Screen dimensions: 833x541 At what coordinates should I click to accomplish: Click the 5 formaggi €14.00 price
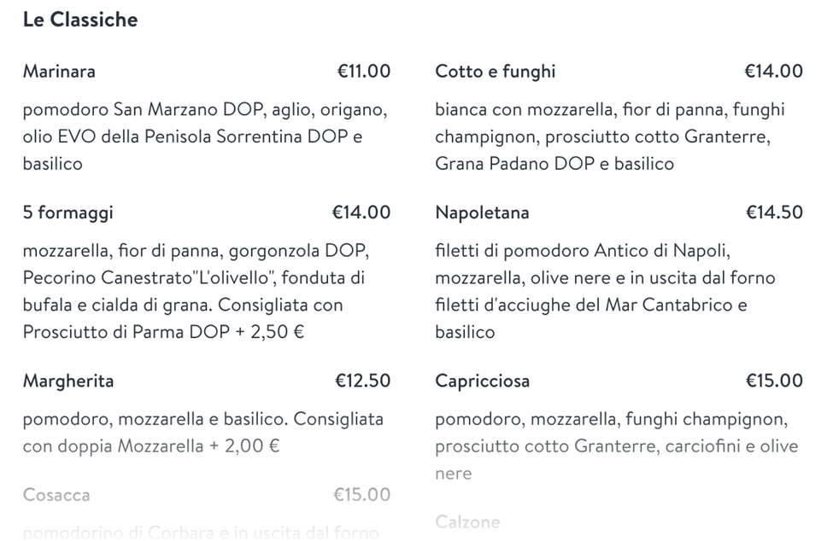(x=361, y=212)
